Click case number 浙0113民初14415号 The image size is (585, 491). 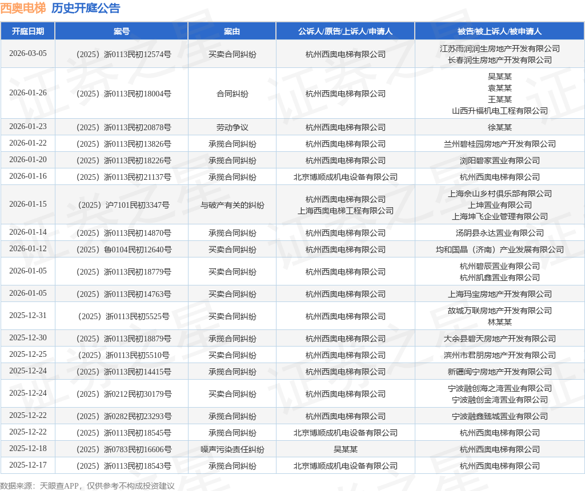pos(123,372)
